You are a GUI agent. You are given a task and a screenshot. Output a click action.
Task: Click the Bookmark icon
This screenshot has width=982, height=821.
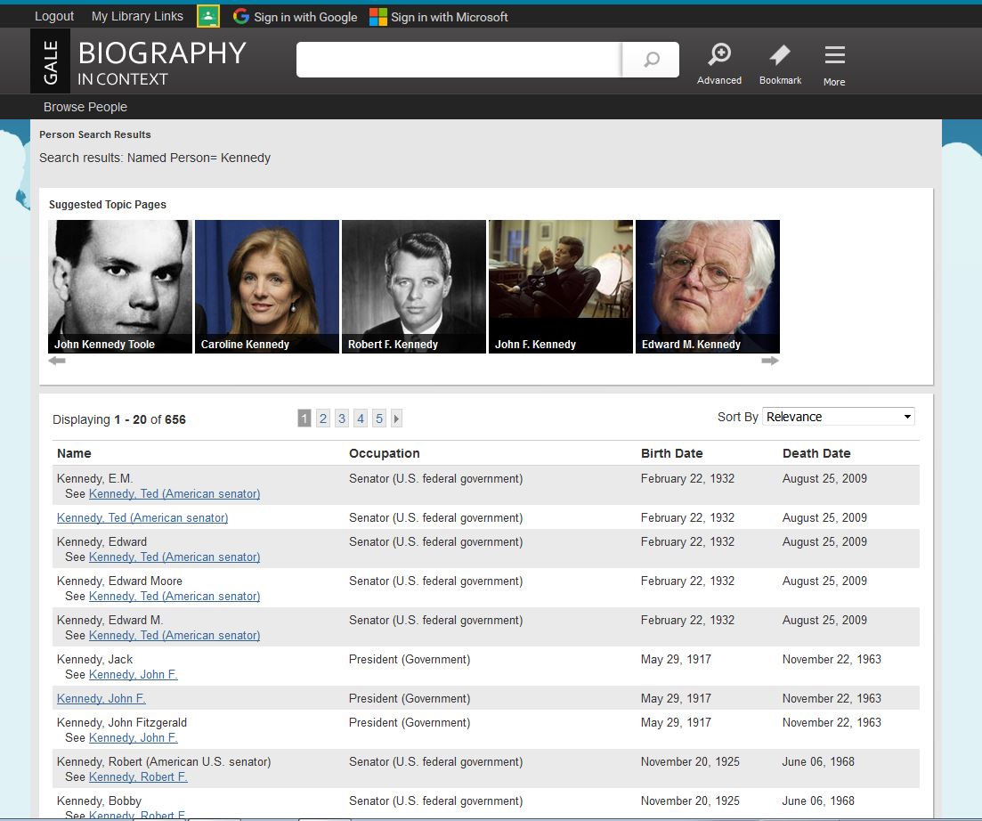click(780, 63)
